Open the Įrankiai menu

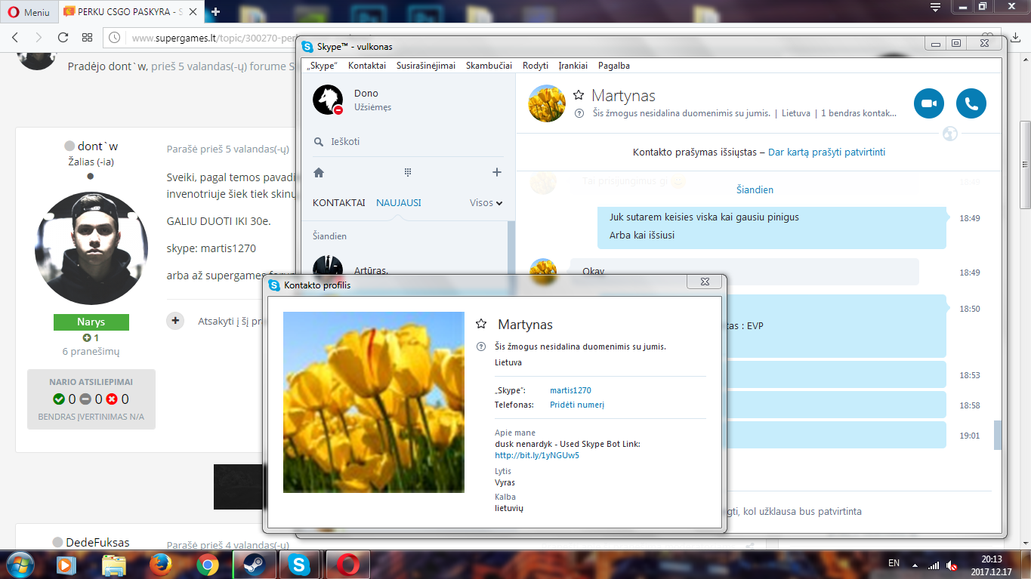pyautogui.click(x=573, y=66)
